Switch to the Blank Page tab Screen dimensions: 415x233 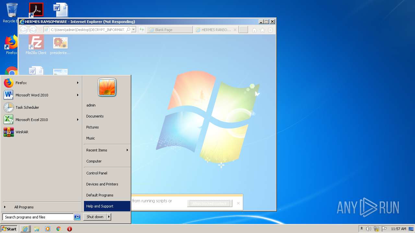click(x=170, y=30)
